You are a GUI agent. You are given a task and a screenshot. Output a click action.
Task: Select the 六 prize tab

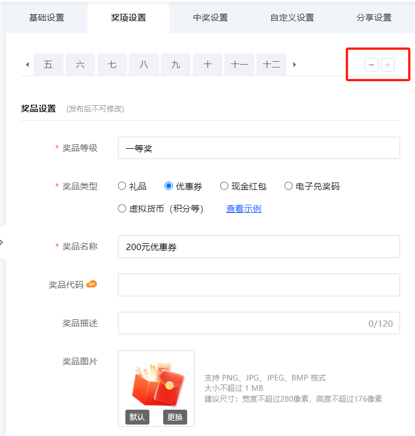(80, 65)
